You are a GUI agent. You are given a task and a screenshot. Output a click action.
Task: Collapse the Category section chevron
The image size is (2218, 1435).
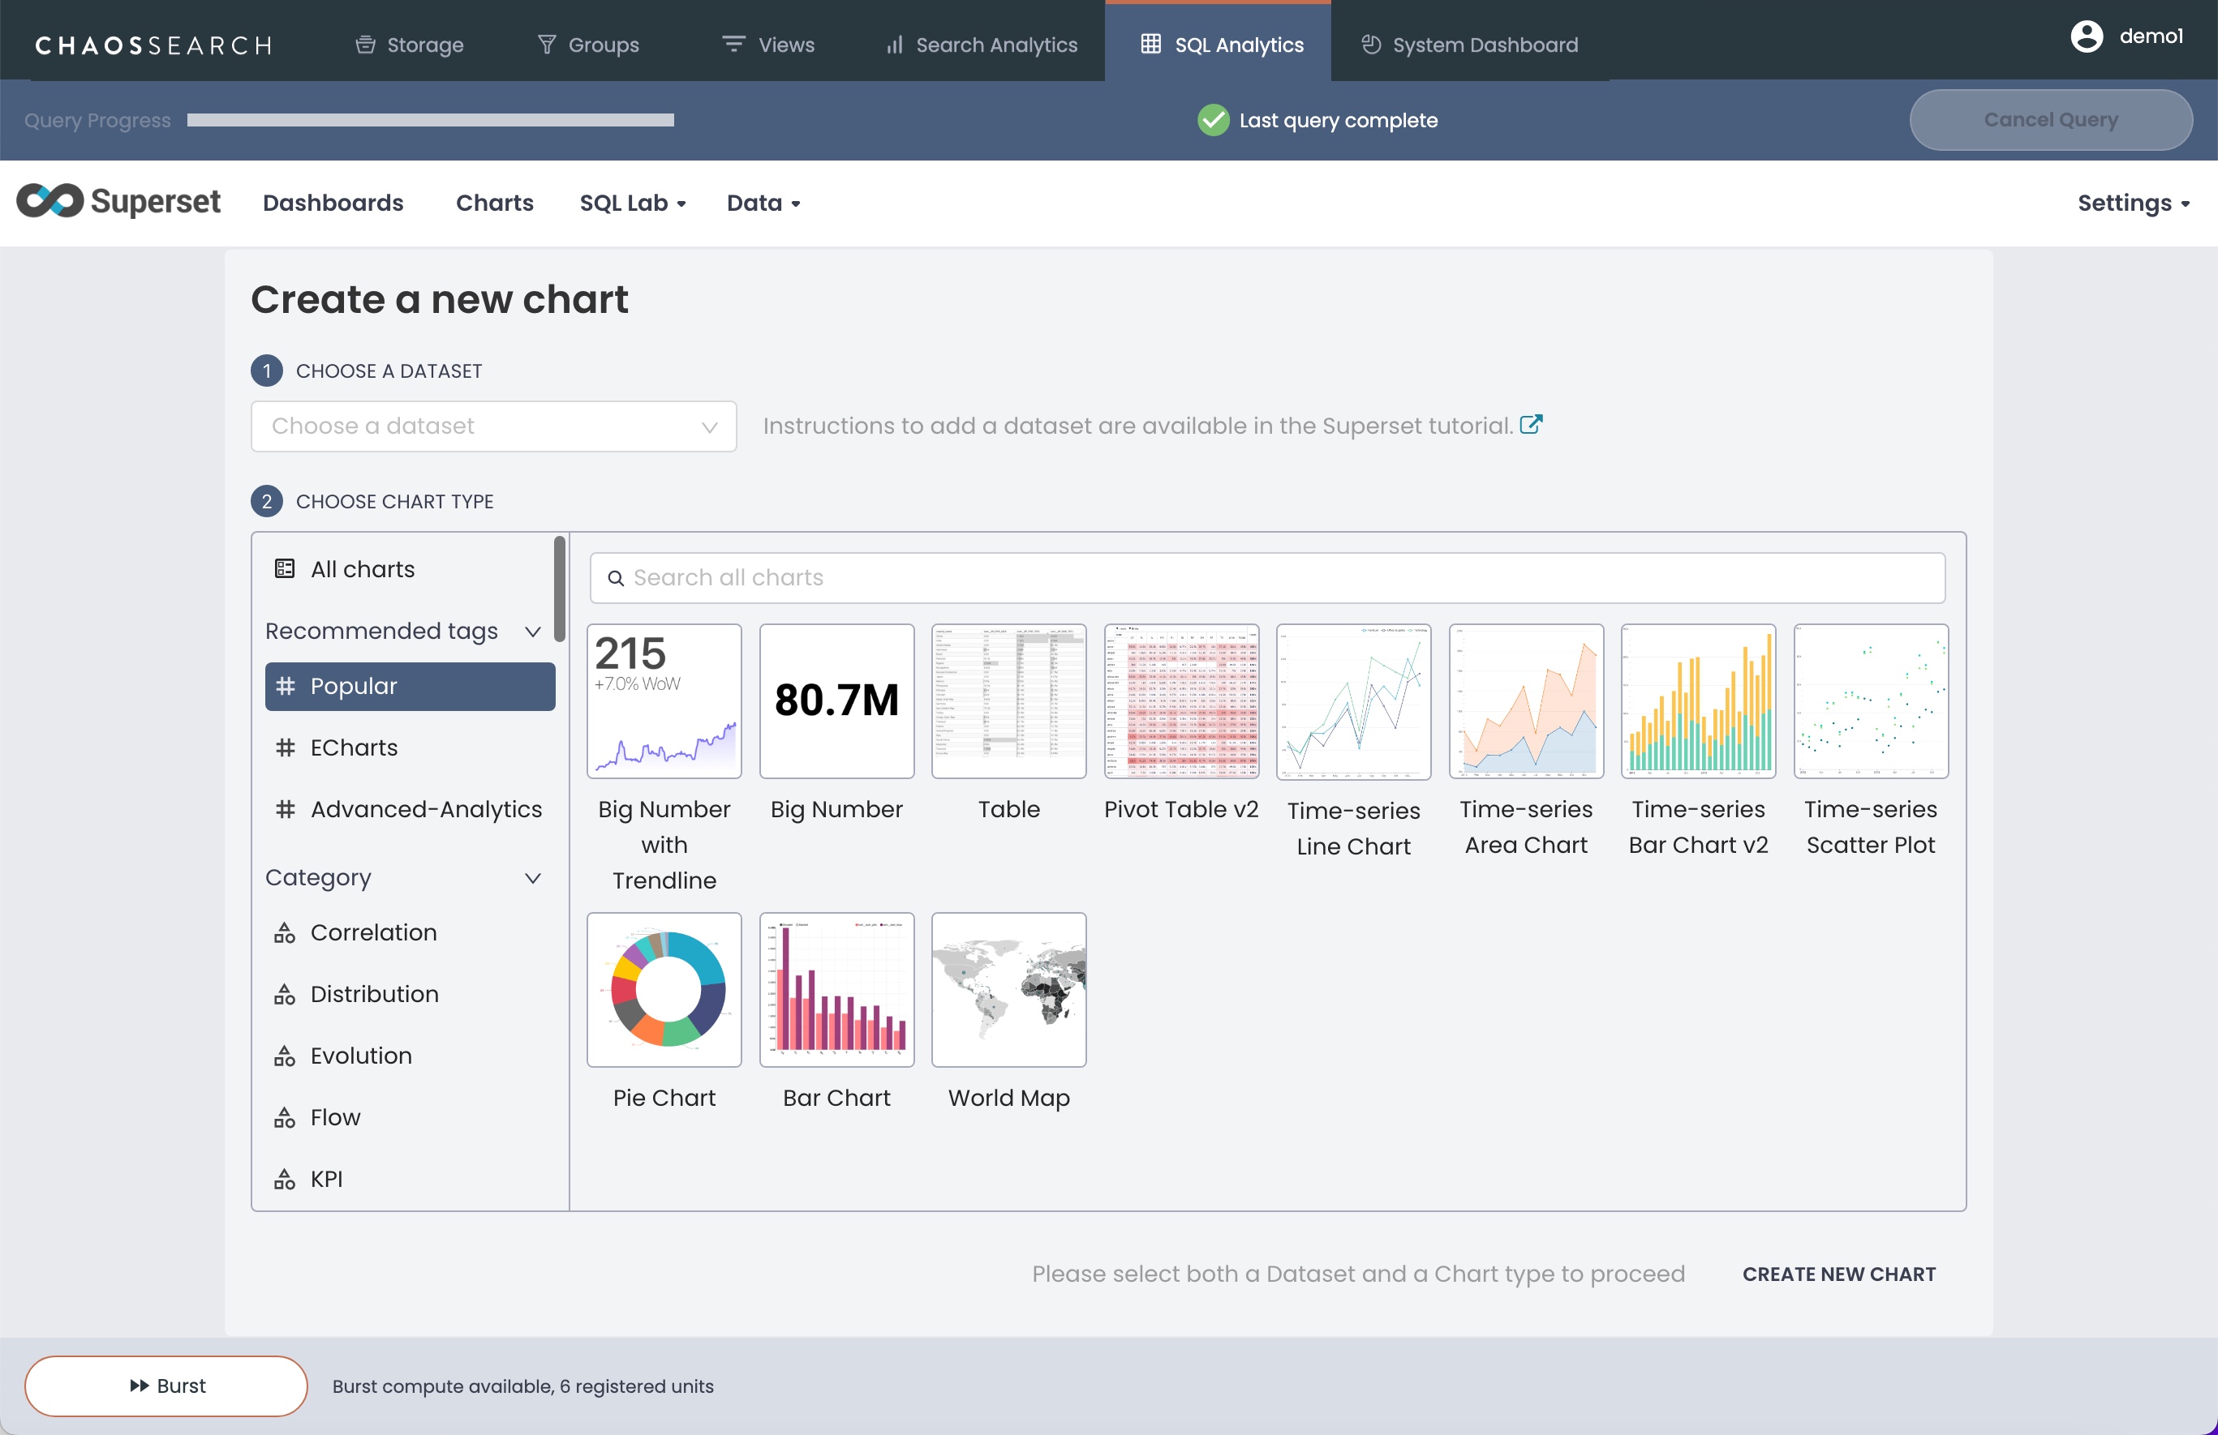[x=533, y=878]
